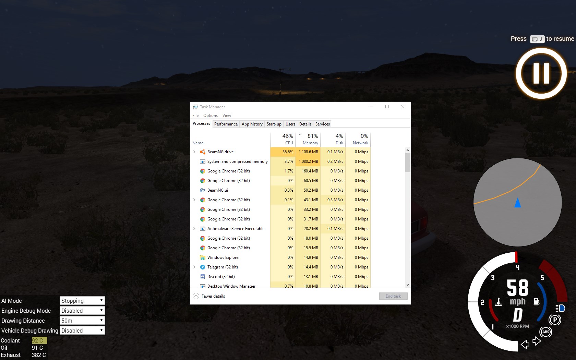Switch to the Details tab
Image resolution: width=576 pixels, height=360 pixels.
[305, 124]
